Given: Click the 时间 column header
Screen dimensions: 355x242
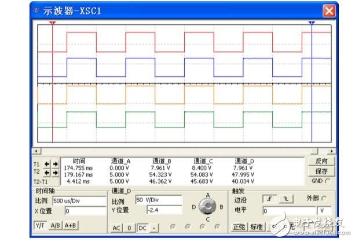Looking at the screenshot, I should [79, 161].
